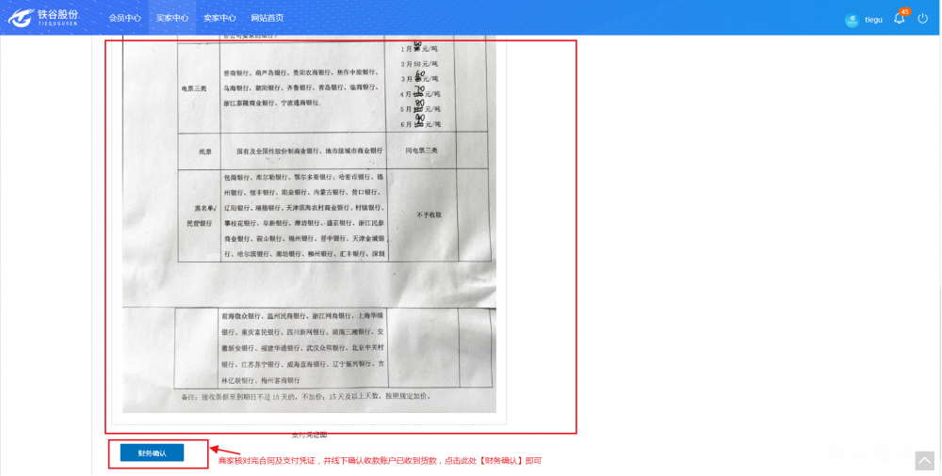
Task: Click the 电票三类 cell in the scanned document
Action: 194,88
